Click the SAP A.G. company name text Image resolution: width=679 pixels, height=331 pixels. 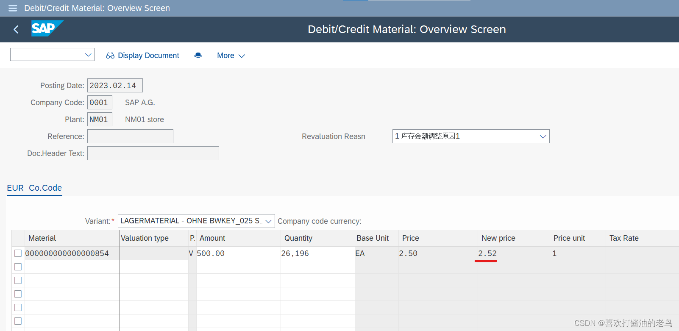(140, 102)
